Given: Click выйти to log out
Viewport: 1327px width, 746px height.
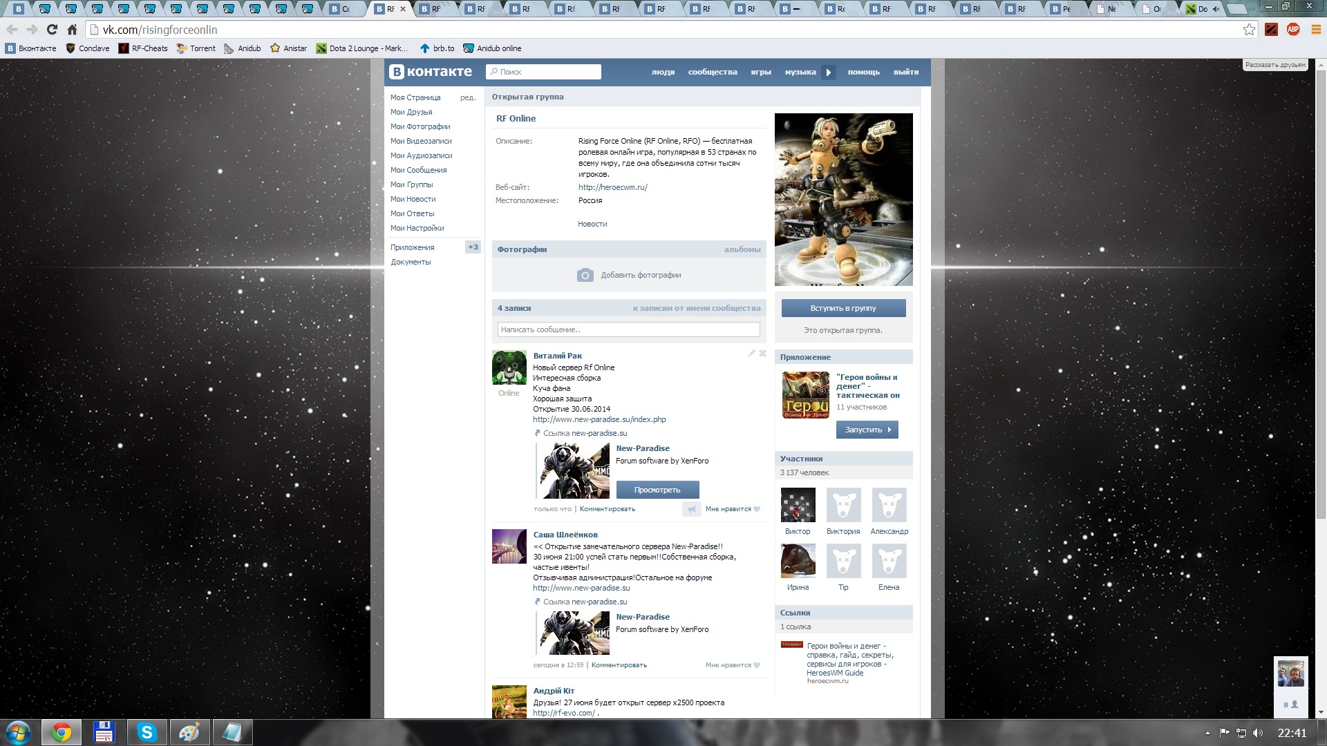Looking at the screenshot, I should pyautogui.click(x=906, y=72).
